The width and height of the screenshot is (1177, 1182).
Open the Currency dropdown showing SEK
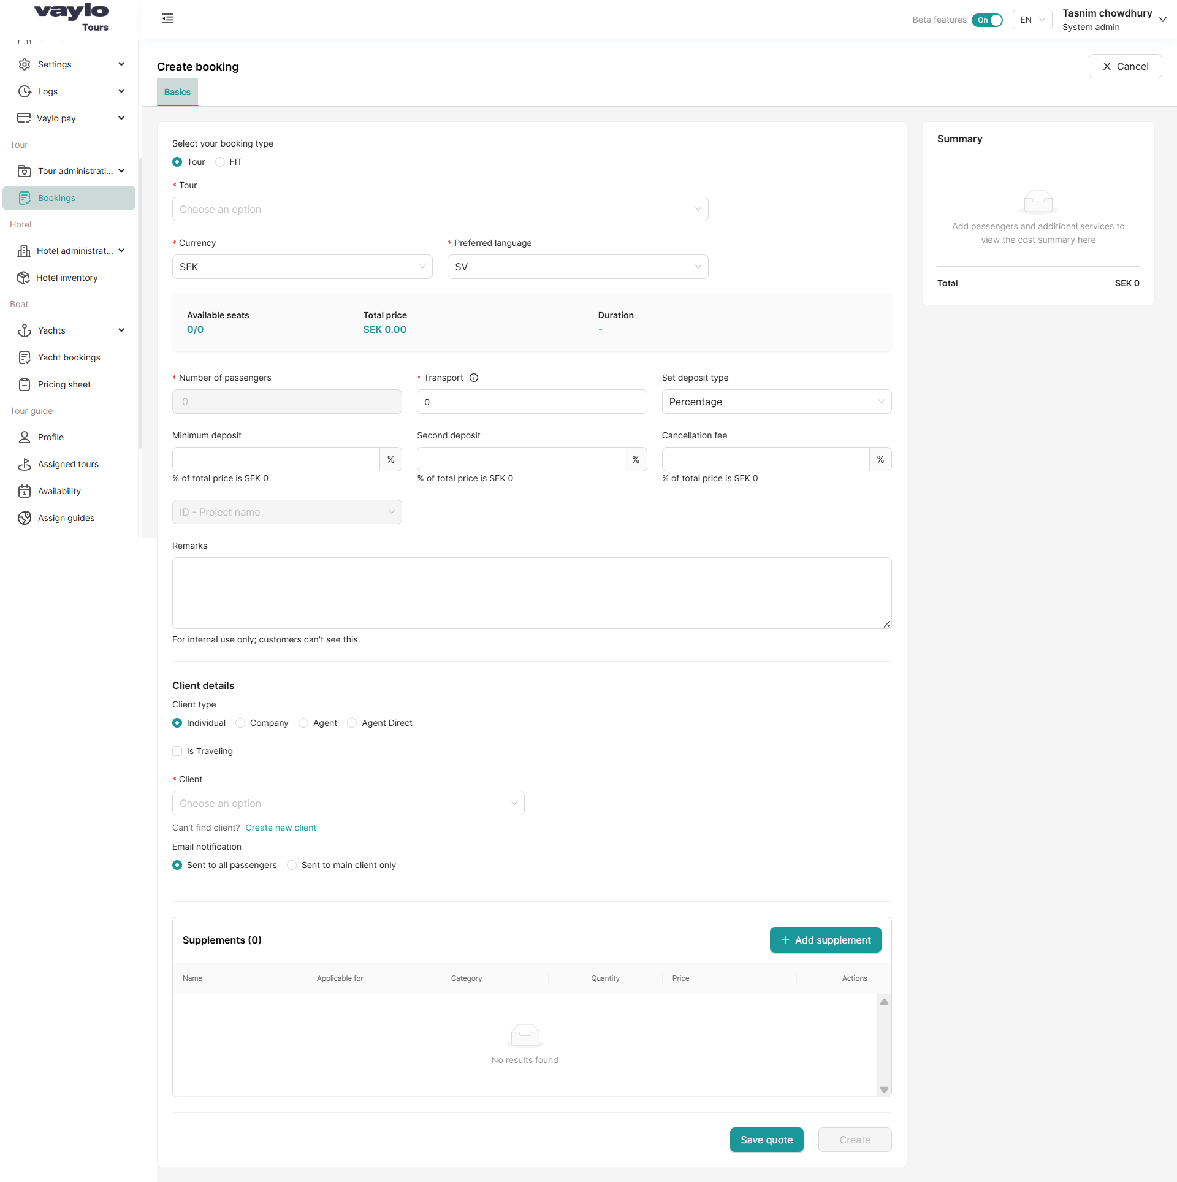pyautogui.click(x=302, y=266)
